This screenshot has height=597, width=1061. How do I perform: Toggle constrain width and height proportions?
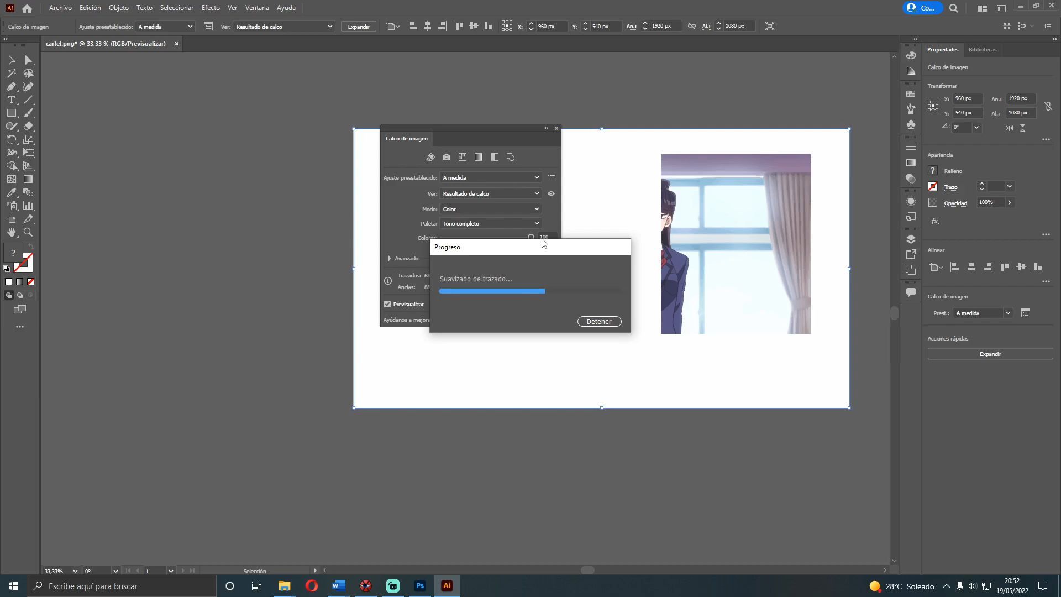[x=1048, y=106]
